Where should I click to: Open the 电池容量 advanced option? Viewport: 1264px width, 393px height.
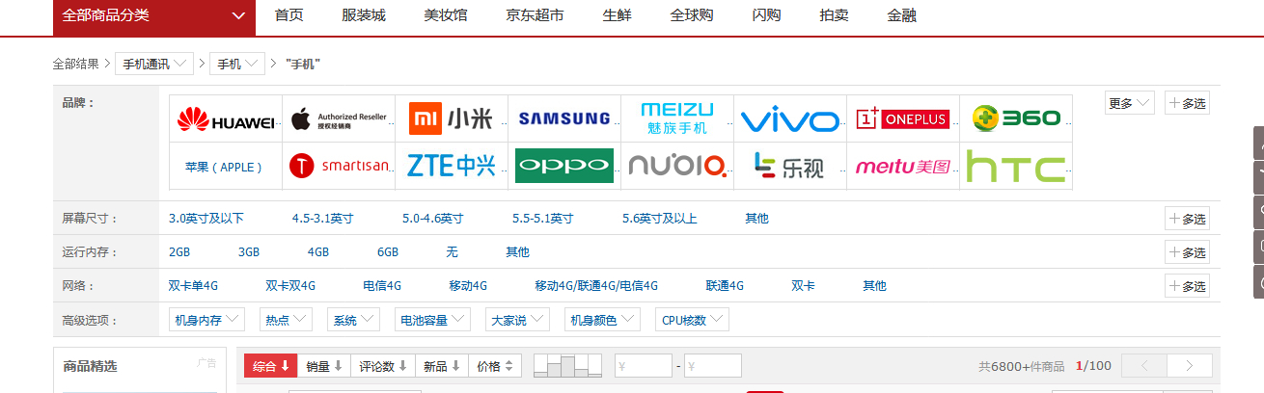[x=432, y=320]
